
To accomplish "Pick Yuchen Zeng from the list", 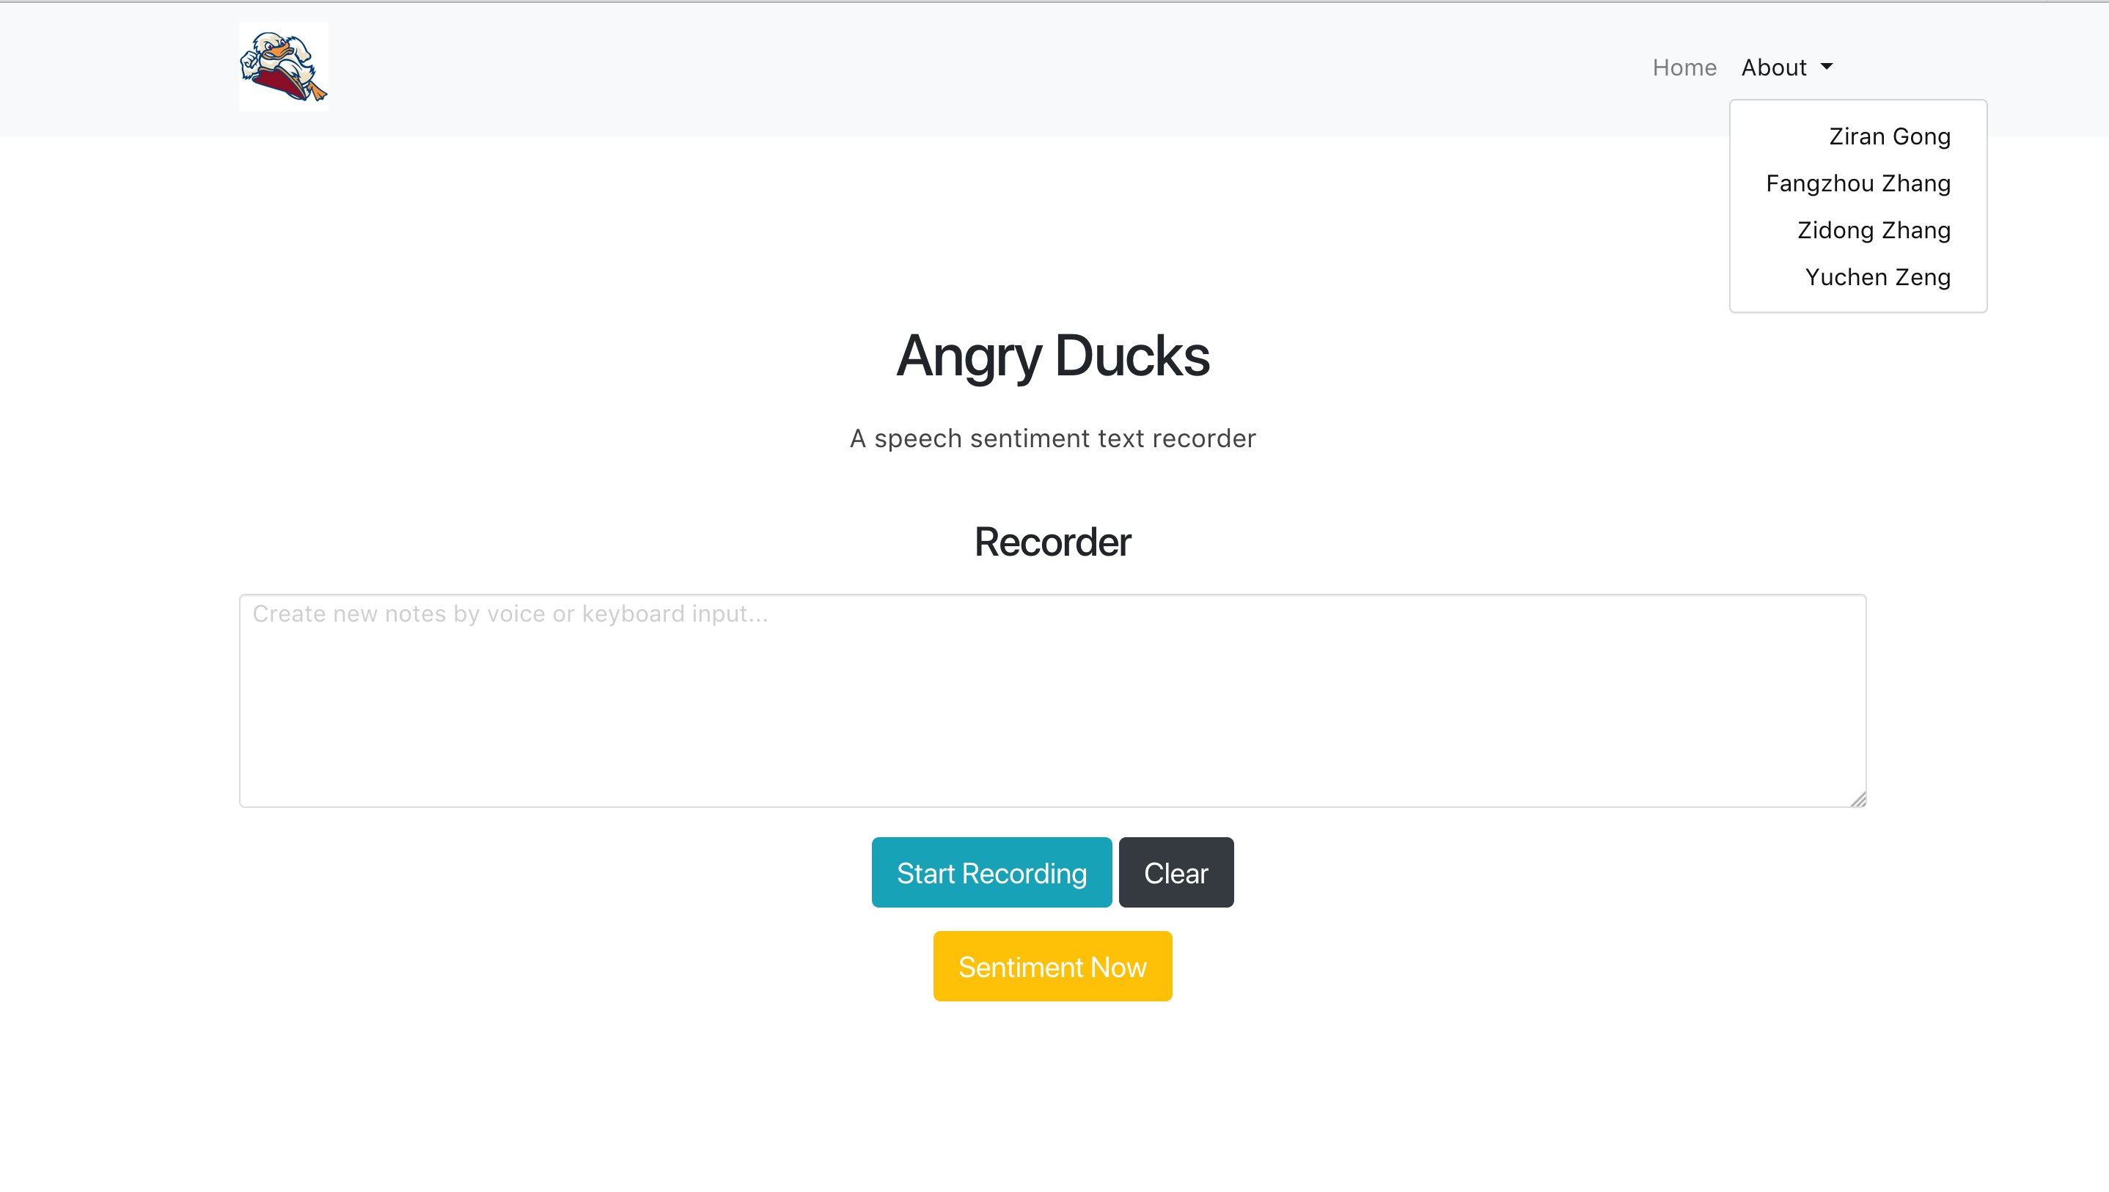I will pyautogui.click(x=1877, y=276).
